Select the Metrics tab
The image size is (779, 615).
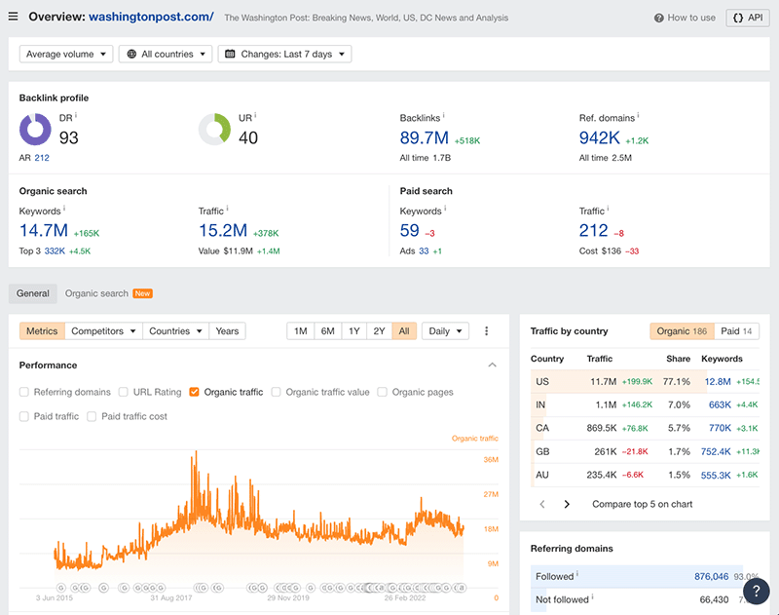coord(42,331)
